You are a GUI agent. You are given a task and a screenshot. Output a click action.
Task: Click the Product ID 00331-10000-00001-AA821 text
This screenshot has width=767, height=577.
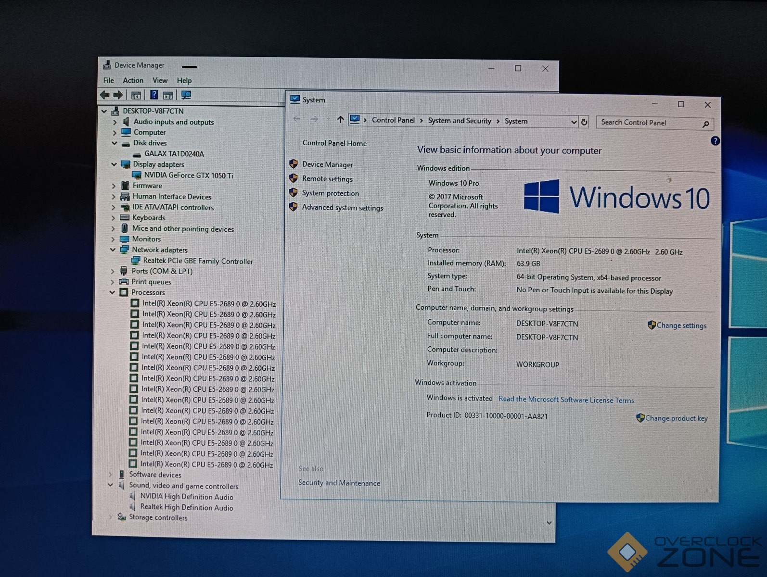pyautogui.click(x=487, y=416)
